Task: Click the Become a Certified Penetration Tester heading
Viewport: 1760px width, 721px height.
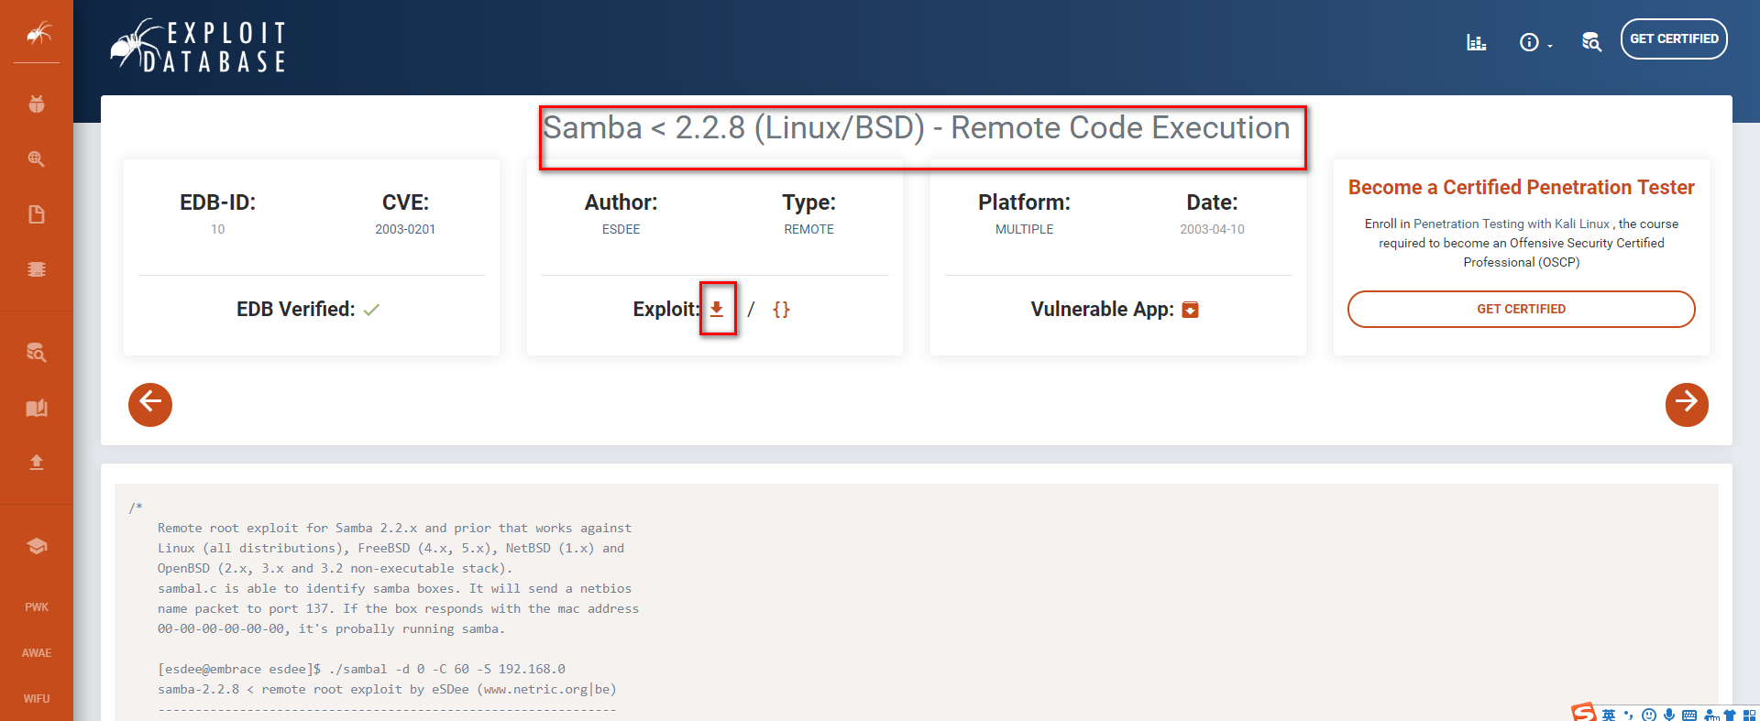Action: [1522, 187]
